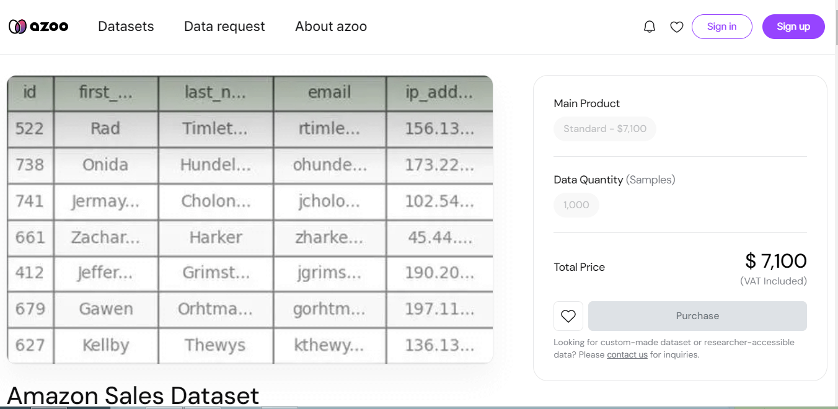Click the email column header in the preview

[329, 92]
